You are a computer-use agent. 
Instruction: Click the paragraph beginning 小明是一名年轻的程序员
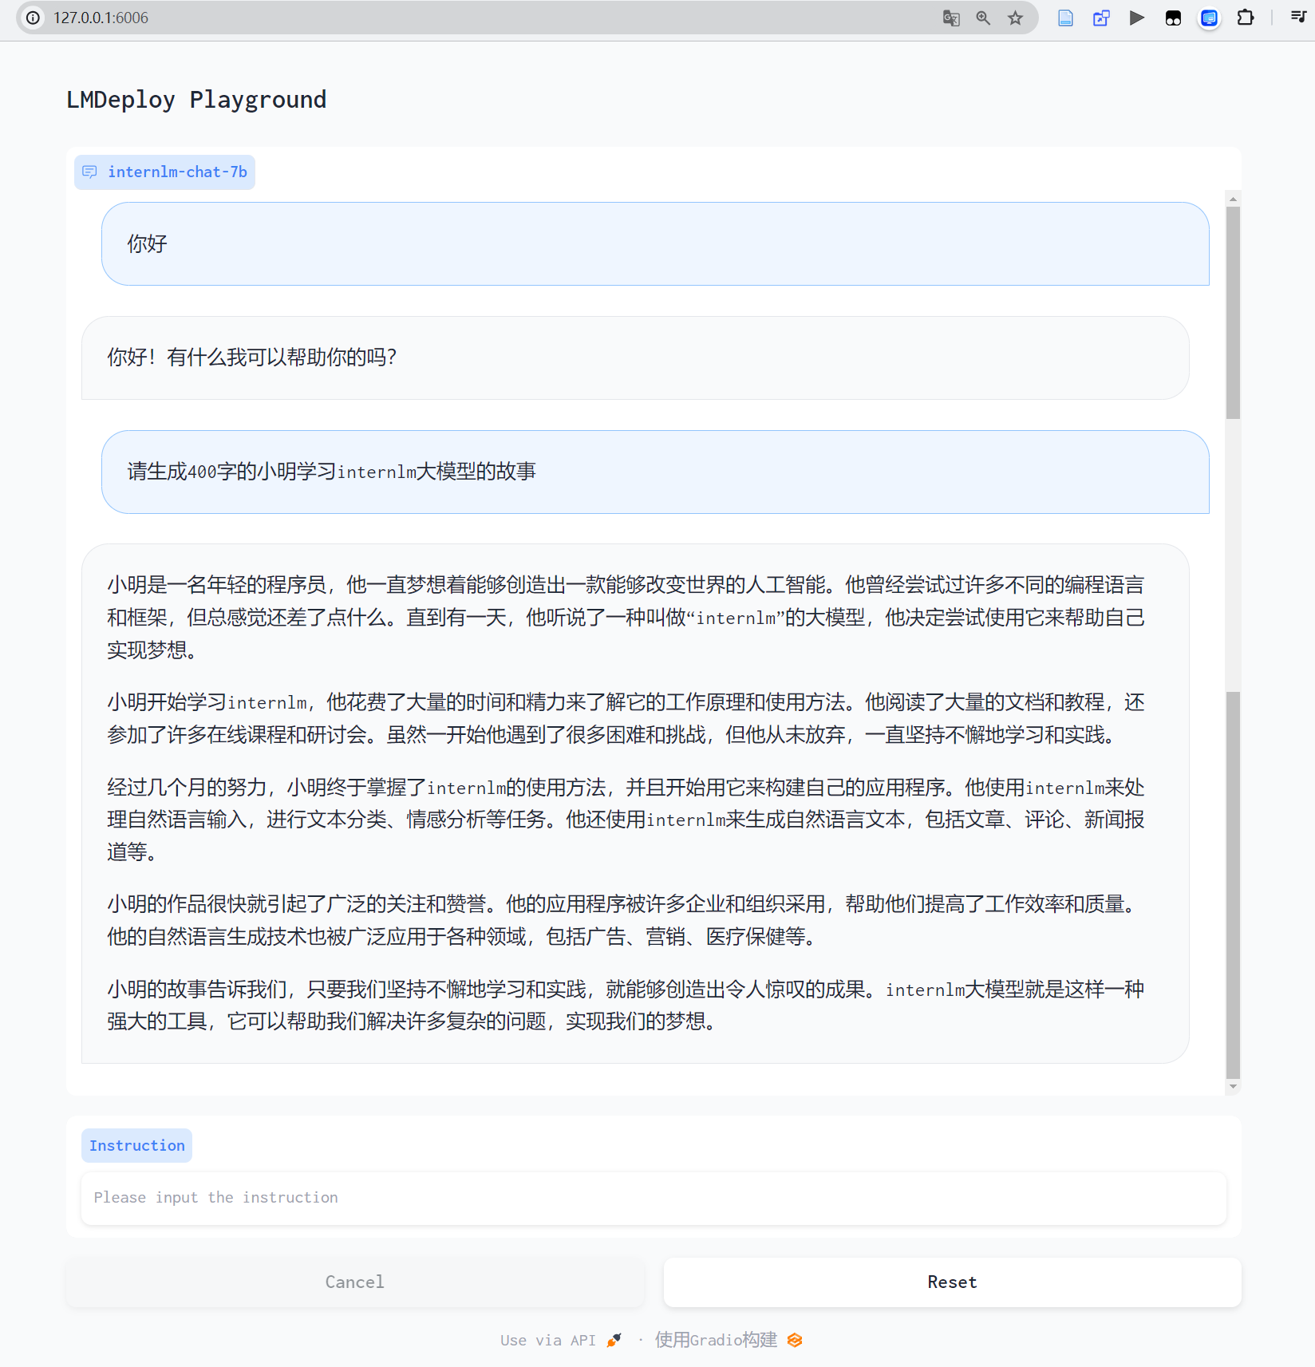coord(626,617)
